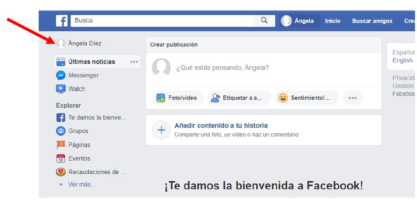This screenshot has height=200, width=417.
Task: Click the Crear publicación header
Action: click(x=174, y=45)
